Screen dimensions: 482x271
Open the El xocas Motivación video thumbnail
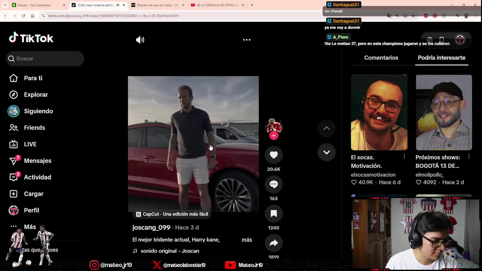point(379,112)
